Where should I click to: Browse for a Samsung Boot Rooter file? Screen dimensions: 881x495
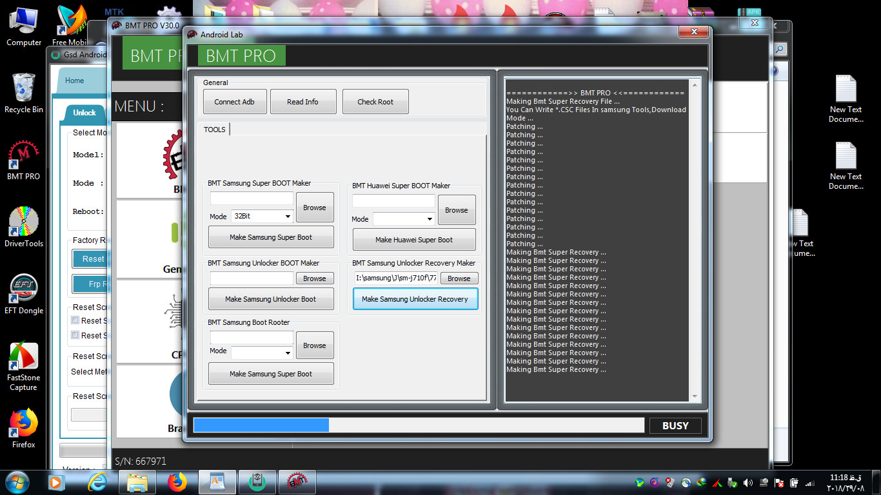[x=315, y=345]
